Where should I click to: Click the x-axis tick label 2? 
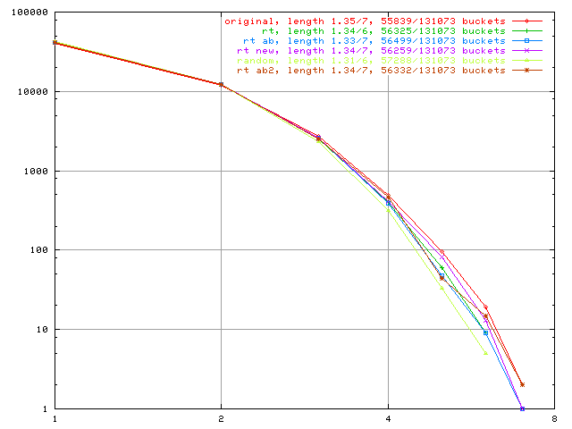click(221, 418)
